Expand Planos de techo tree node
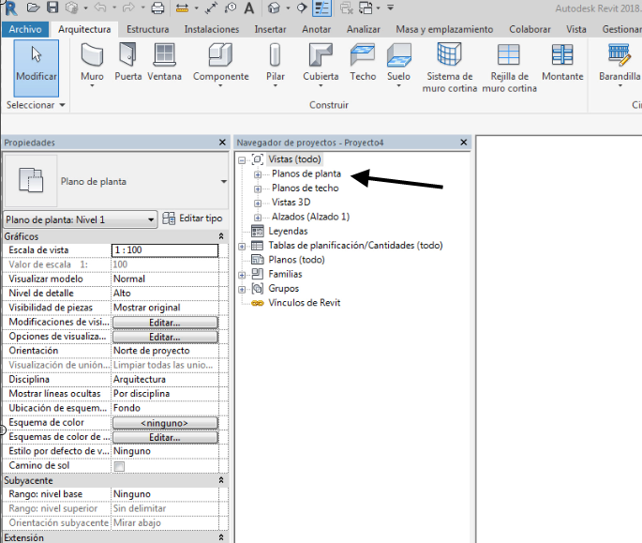The width and height of the screenshot is (642, 543). tap(258, 189)
